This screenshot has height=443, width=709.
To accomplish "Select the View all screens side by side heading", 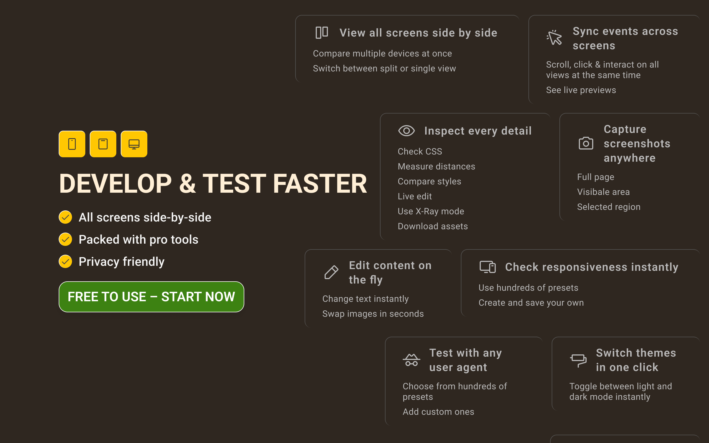I will pyautogui.click(x=418, y=33).
